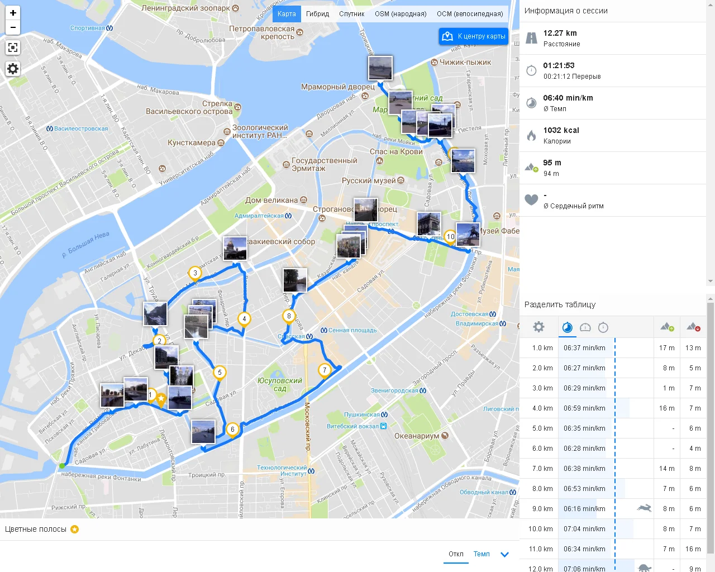Open photo thumbnail just above marker 8
715x572 pixels.
[295, 280]
